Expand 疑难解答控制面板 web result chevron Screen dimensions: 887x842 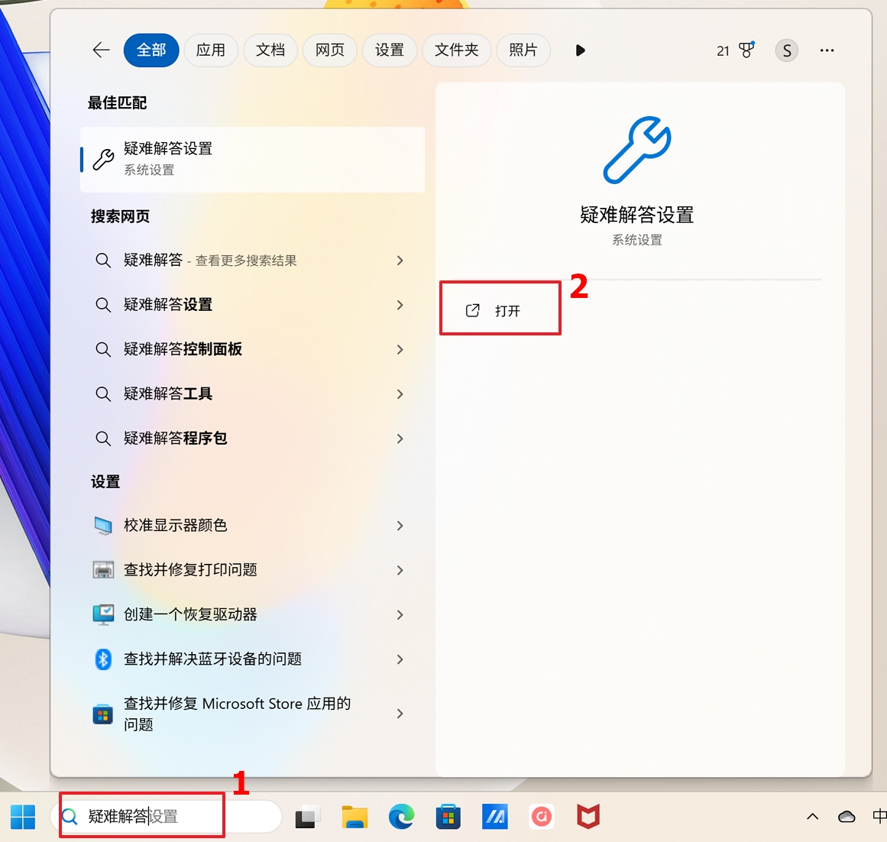point(400,349)
